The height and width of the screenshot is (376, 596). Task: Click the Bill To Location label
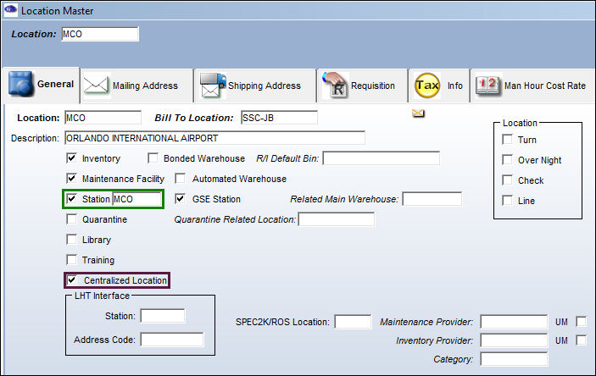click(x=194, y=118)
